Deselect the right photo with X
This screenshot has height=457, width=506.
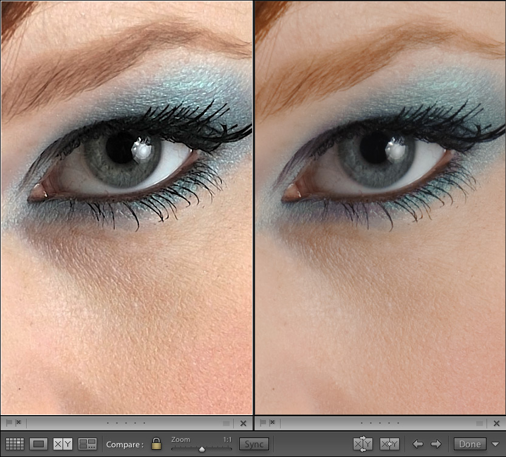[497, 423]
